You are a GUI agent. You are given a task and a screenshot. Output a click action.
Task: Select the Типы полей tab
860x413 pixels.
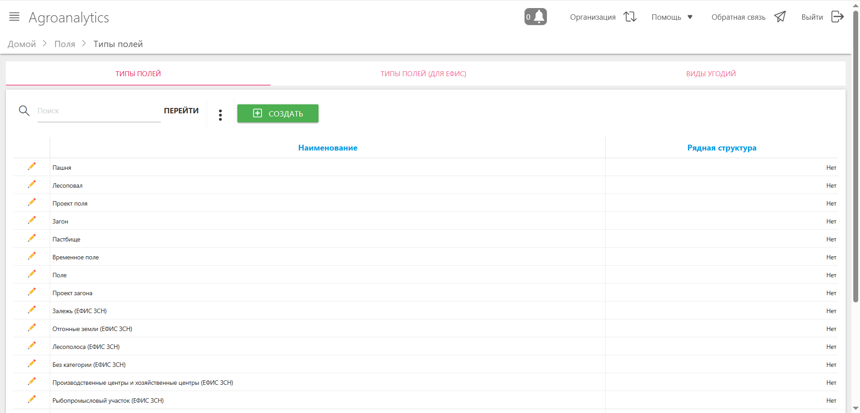pyautogui.click(x=138, y=73)
